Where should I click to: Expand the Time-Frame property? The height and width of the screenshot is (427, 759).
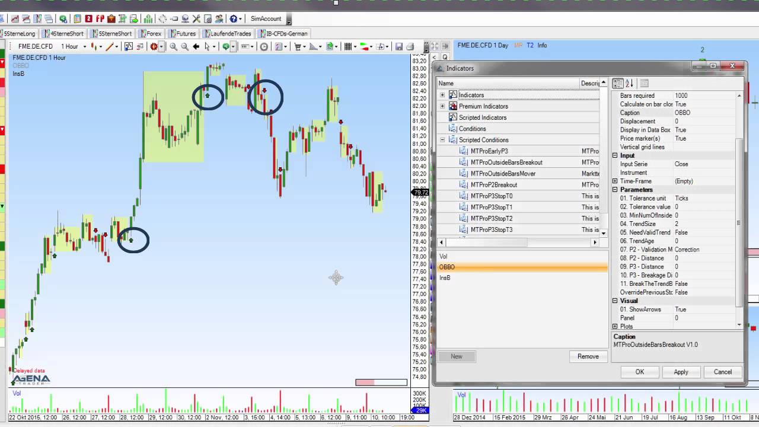(615, 181)
